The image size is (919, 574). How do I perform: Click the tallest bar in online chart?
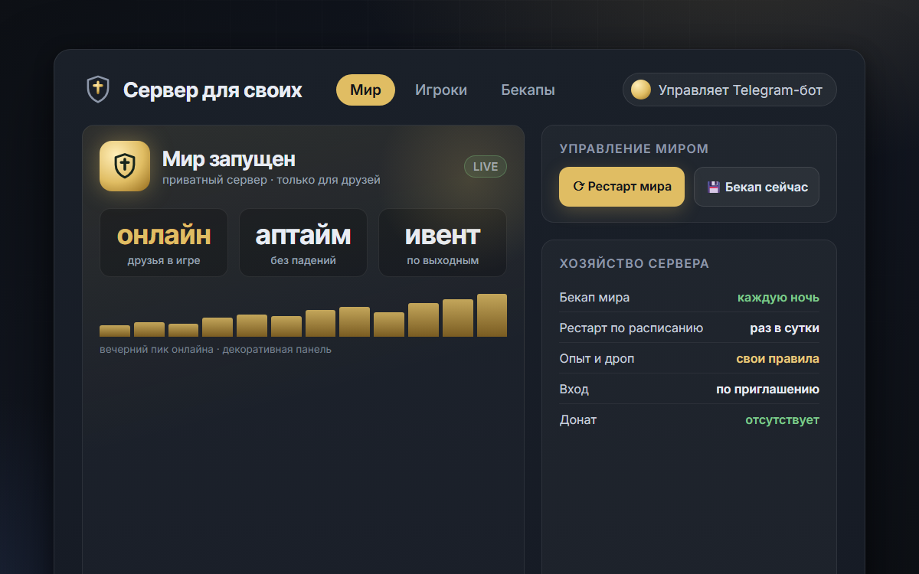click(492, 315)
